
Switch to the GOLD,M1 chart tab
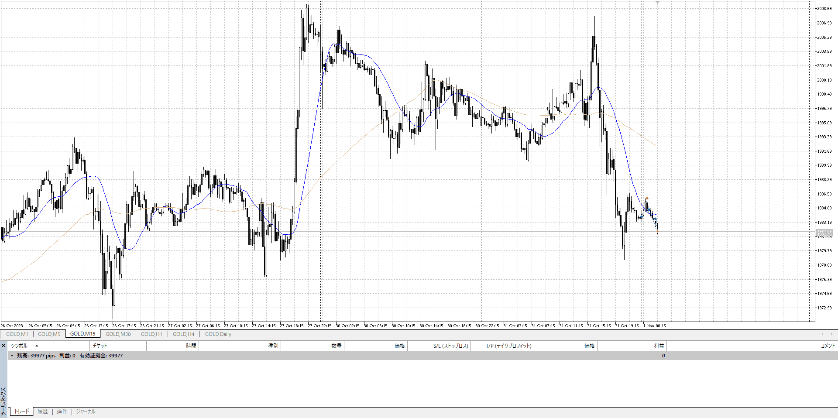17,334
